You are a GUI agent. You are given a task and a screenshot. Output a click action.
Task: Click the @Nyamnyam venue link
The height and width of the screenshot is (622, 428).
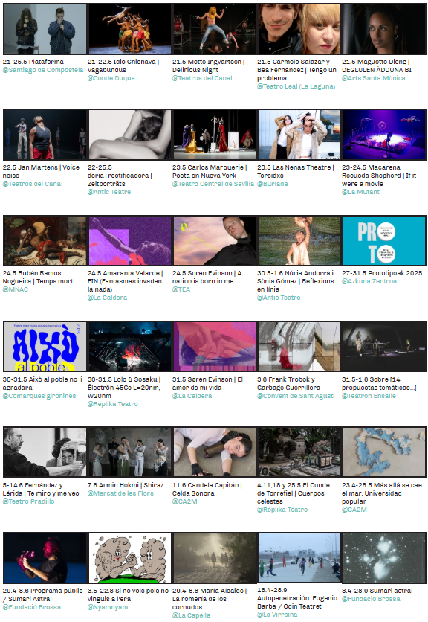tap(108, 607)
